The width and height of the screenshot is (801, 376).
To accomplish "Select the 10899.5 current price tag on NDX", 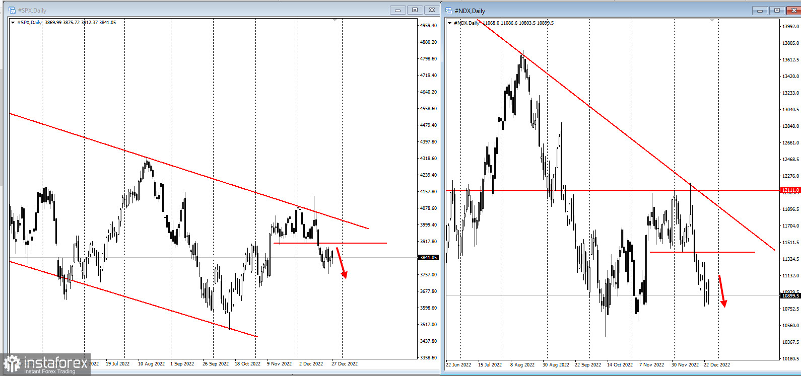I will click(x=790, y=295).
